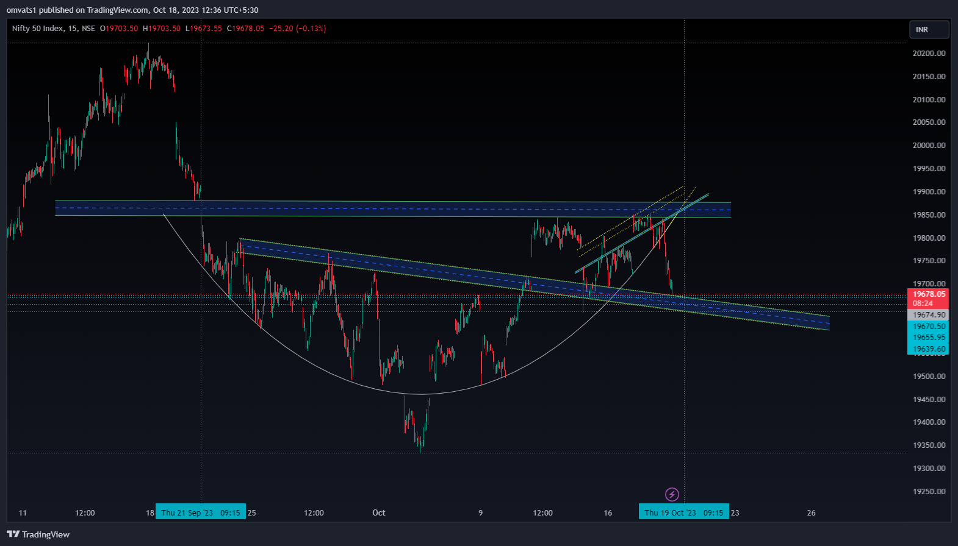Click the high value H19703.50

(162, 29)
